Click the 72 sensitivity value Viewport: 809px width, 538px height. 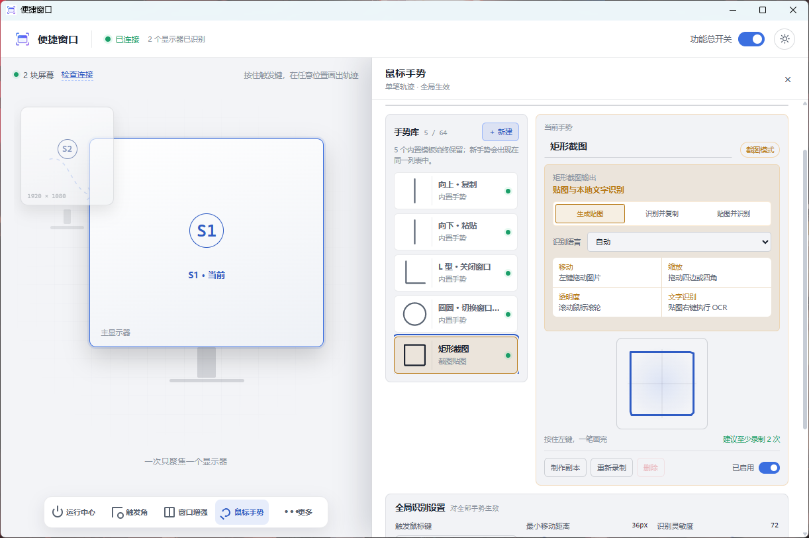point(775,525)
